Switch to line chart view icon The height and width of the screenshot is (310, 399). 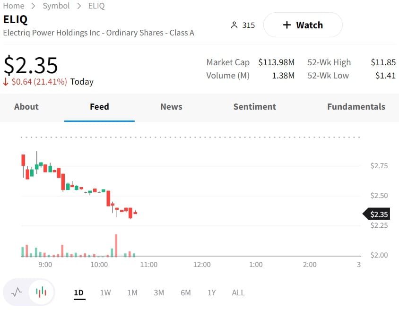pos(17,292)
